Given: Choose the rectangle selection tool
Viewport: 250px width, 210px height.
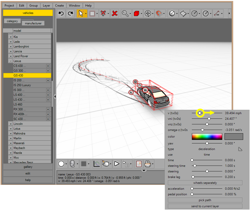Looking at the screenshot, I should click(x=92, y=14).
